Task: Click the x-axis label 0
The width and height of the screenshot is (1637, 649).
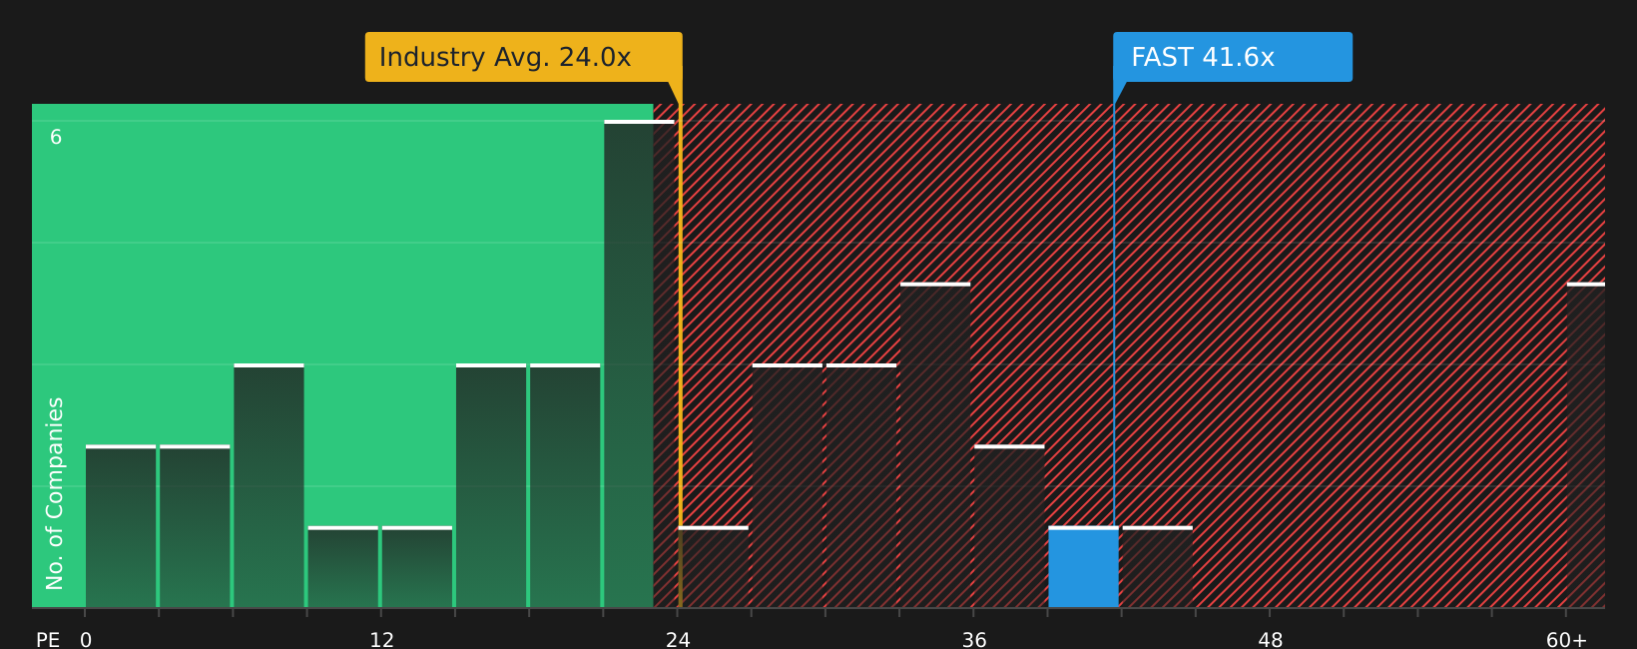Action: [86, 640]
